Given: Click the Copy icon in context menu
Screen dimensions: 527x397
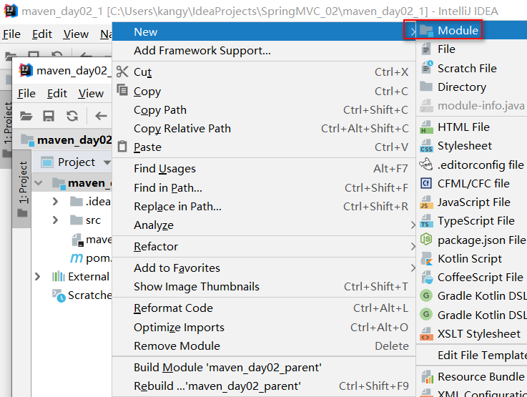Looking at the screenshot, I should [x=122, y=90].
